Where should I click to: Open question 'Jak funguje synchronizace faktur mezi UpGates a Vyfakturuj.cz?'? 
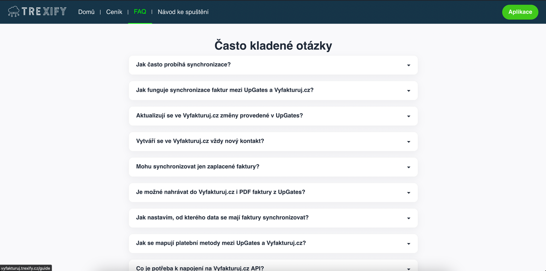point(273,90)
